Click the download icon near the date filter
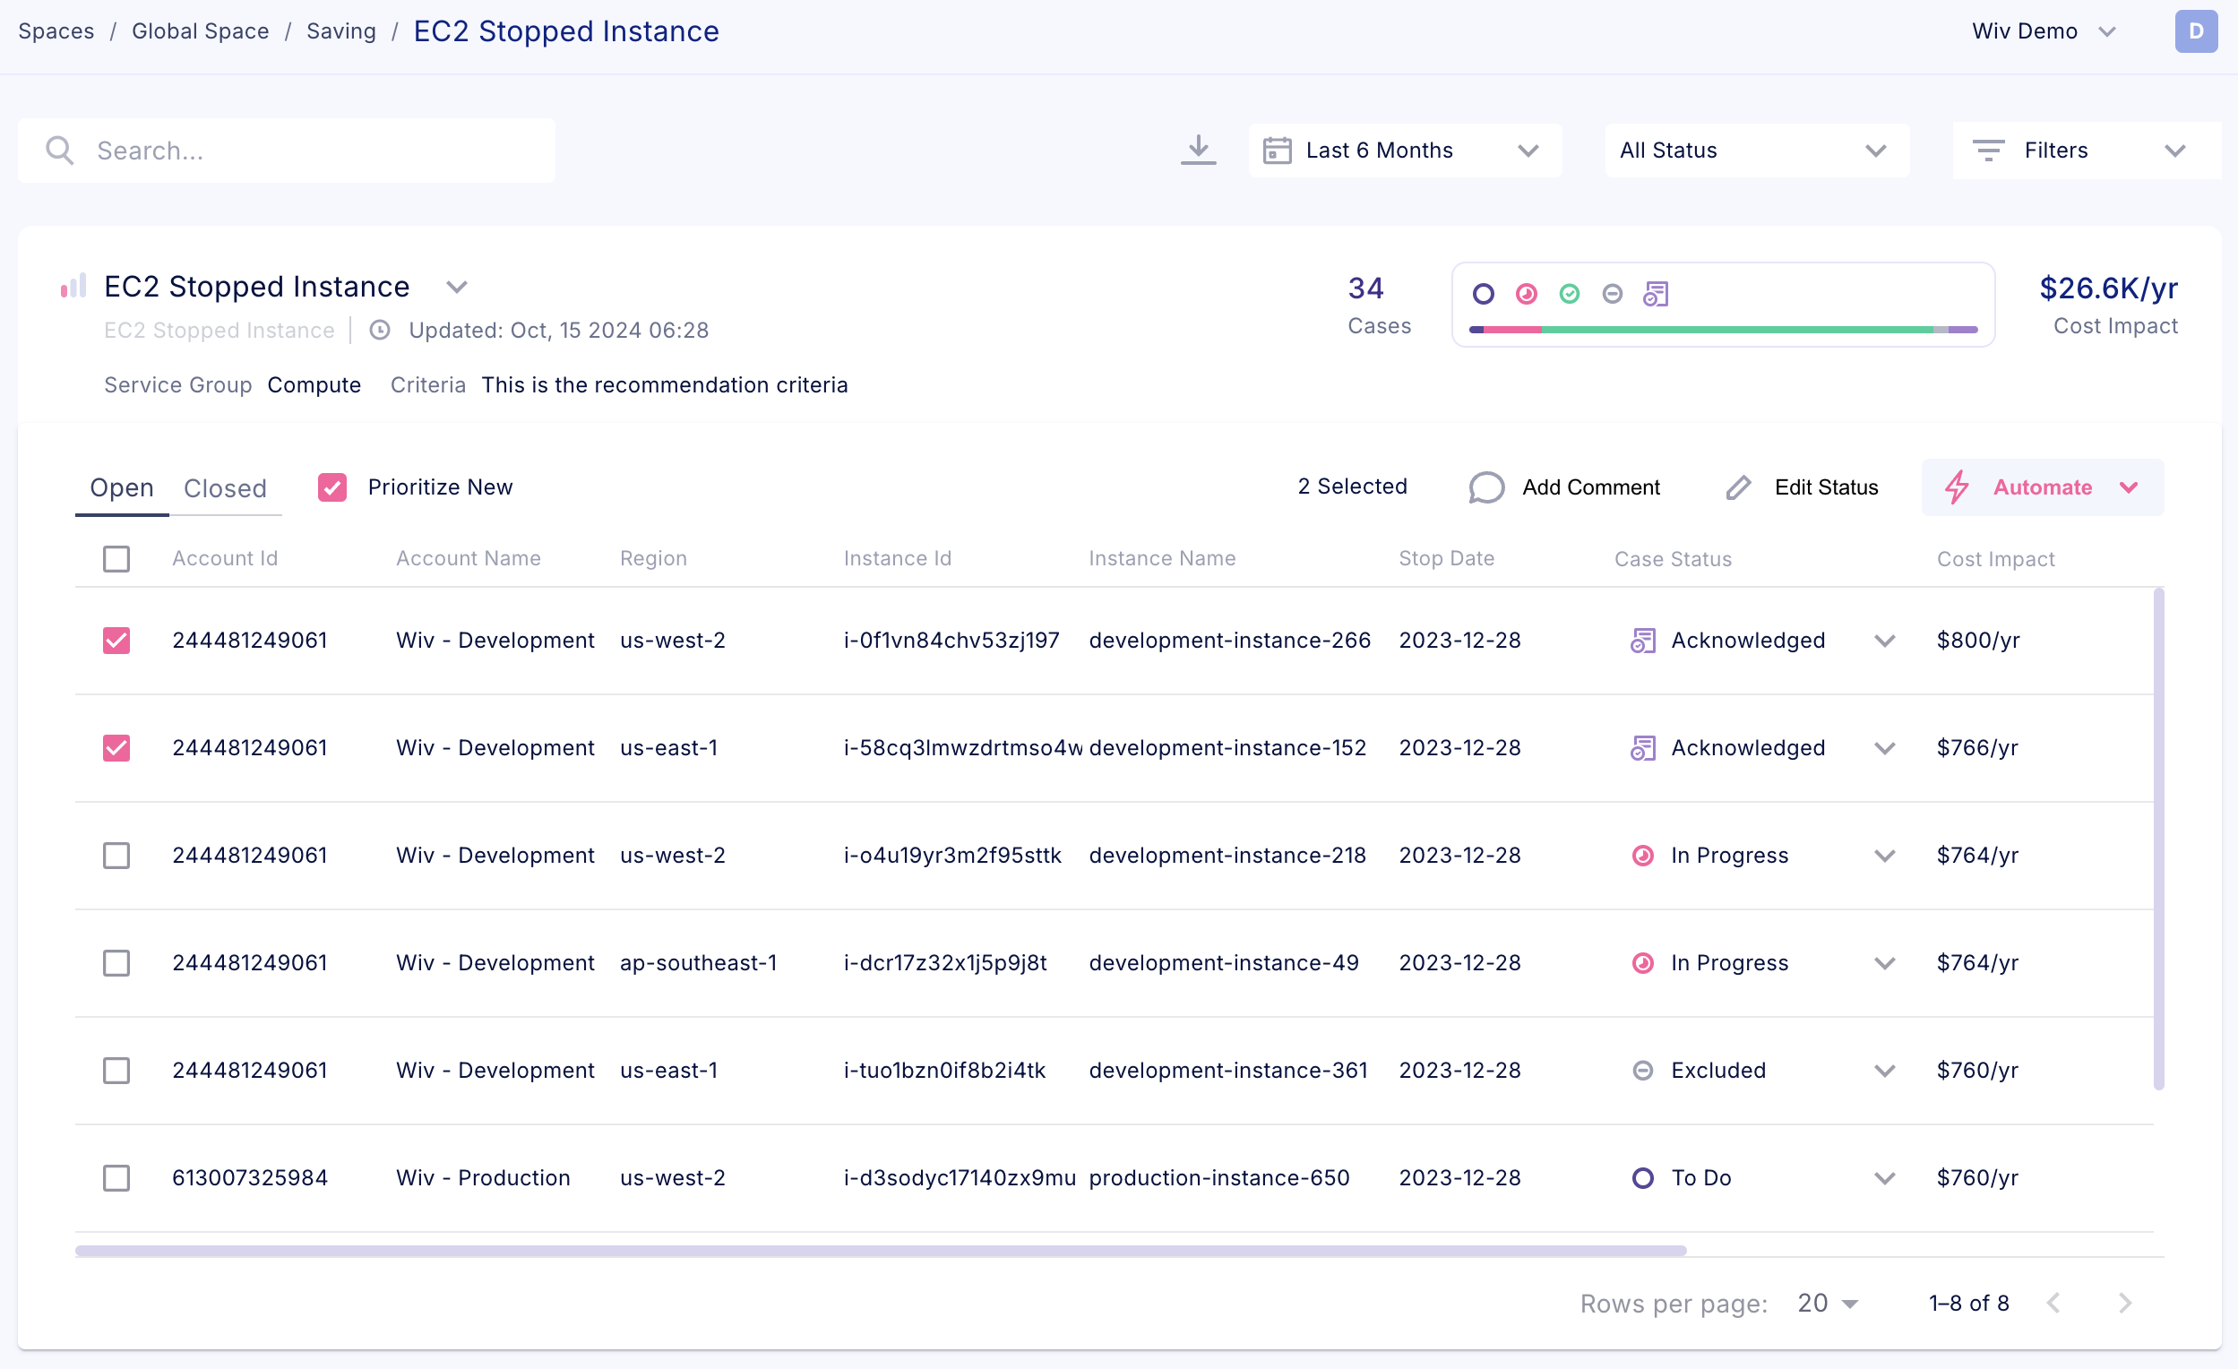2238x1369 pixels. (x=1198, y=150)
